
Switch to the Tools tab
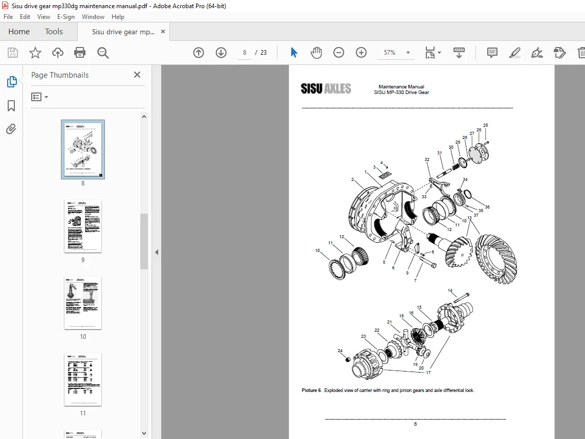pos(54,32)
